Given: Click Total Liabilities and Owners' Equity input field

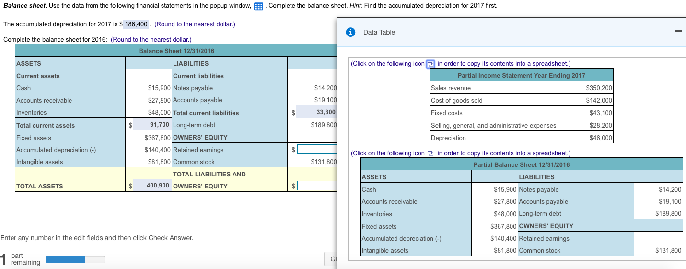Looking at the screenshot, I should [x=317, y=186].
